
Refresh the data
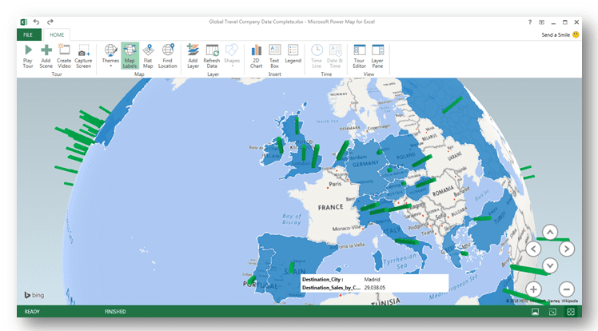tap(212, 57)
